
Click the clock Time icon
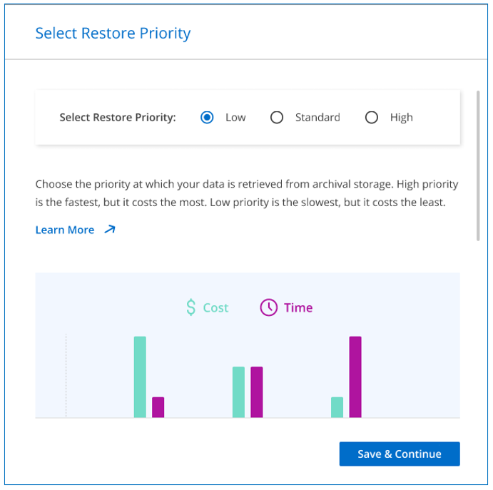[268, 308]
